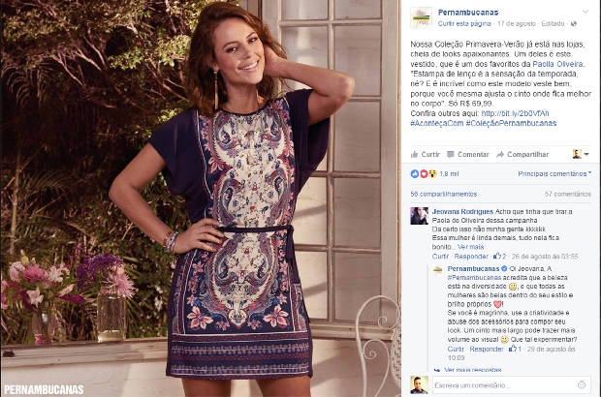Show more replies via Ver mais respostas
601x397 pixels.
(472, 370)
